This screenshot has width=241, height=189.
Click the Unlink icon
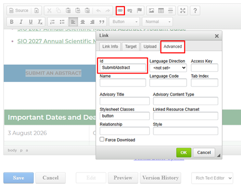130,10
